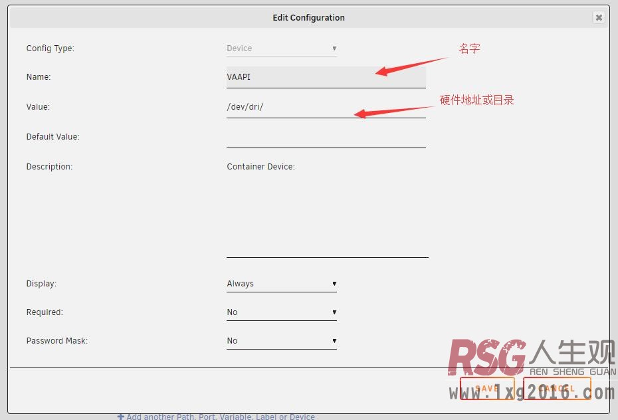Open the Config Type dropdown showing Device

coord(281,49)
